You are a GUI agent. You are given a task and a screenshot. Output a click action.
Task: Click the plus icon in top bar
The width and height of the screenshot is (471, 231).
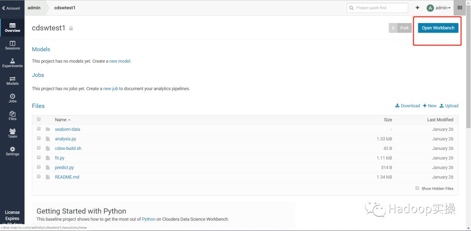(417, 8)
